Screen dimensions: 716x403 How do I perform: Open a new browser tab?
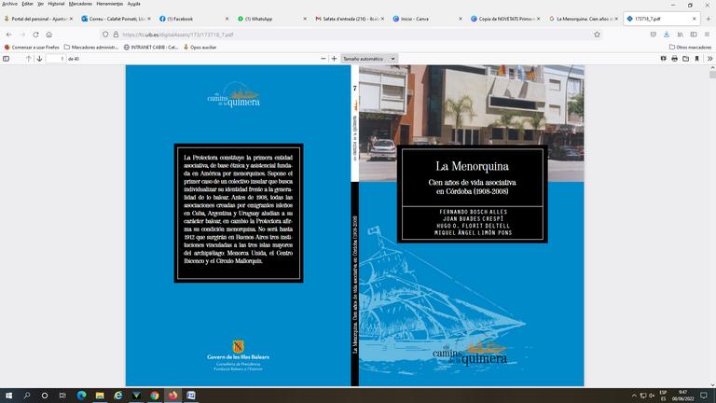tap(709, 19)
